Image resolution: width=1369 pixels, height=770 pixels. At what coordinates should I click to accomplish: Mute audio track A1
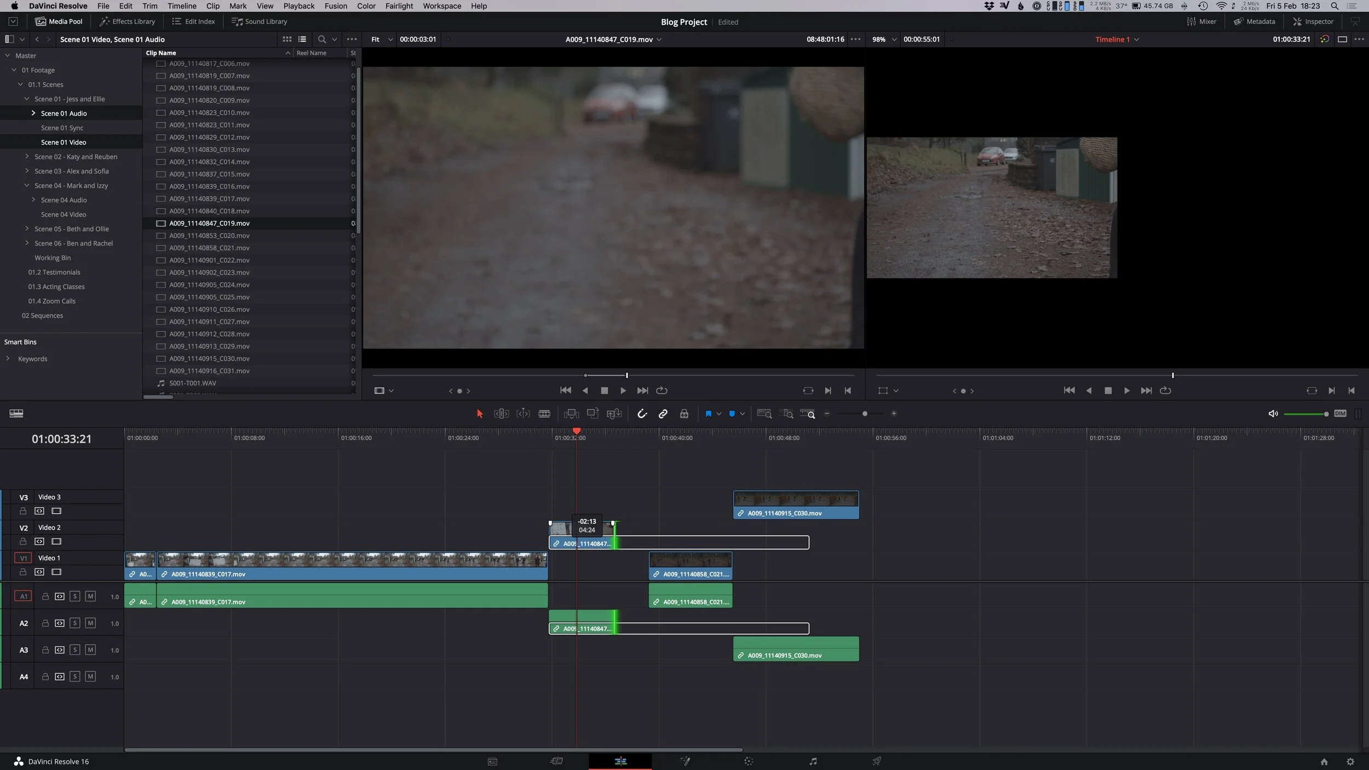point(90,596)
